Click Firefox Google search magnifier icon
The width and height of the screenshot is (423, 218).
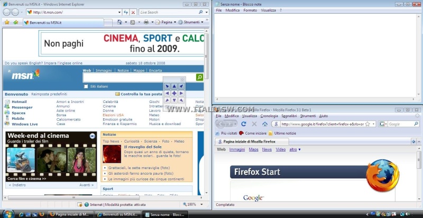click(416, 124)
